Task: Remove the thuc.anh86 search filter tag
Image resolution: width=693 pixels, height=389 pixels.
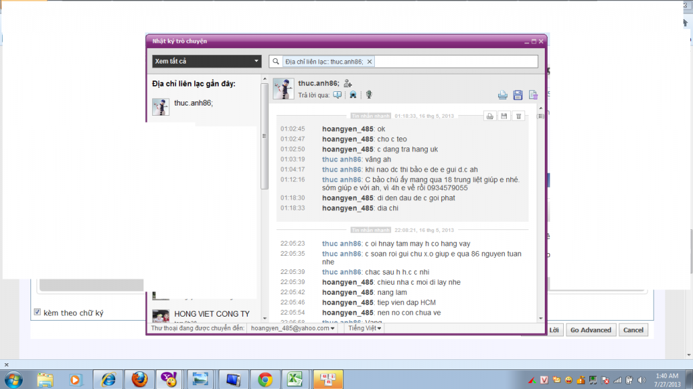Action: (x=370, y=62)
